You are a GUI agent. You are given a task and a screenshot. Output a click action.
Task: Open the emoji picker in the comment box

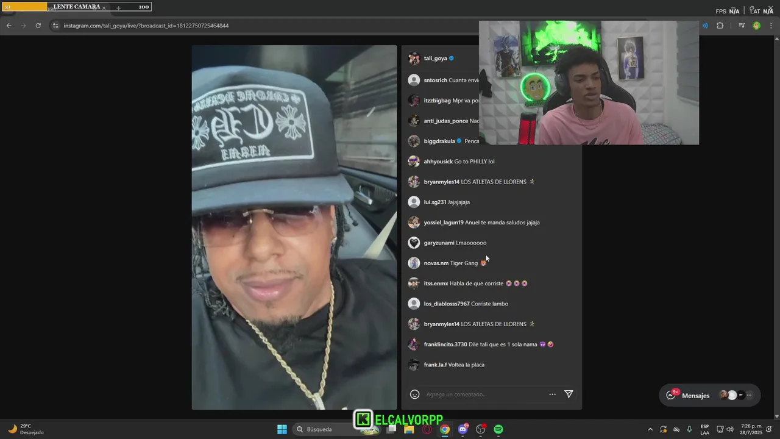(x=414, y=394)
